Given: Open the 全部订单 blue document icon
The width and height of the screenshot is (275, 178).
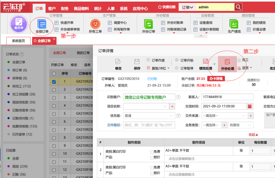Looking at the screenshot, I should click(42, 24).
